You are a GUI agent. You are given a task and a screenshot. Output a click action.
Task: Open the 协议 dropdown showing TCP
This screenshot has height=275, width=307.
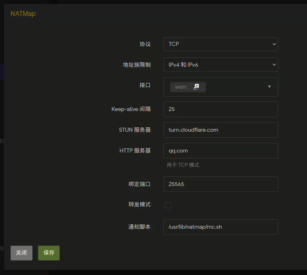pos(220,44)
